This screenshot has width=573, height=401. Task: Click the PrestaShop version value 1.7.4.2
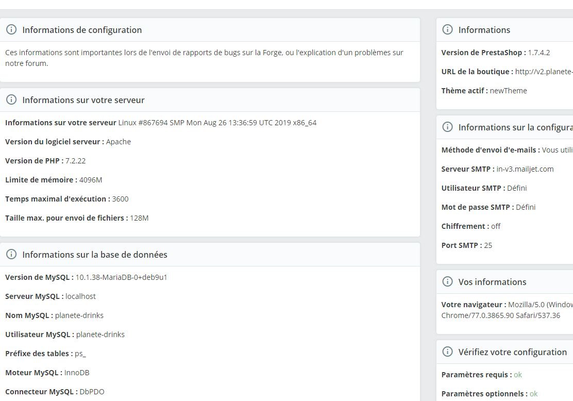pyautogui.click(x=539, y=53)
